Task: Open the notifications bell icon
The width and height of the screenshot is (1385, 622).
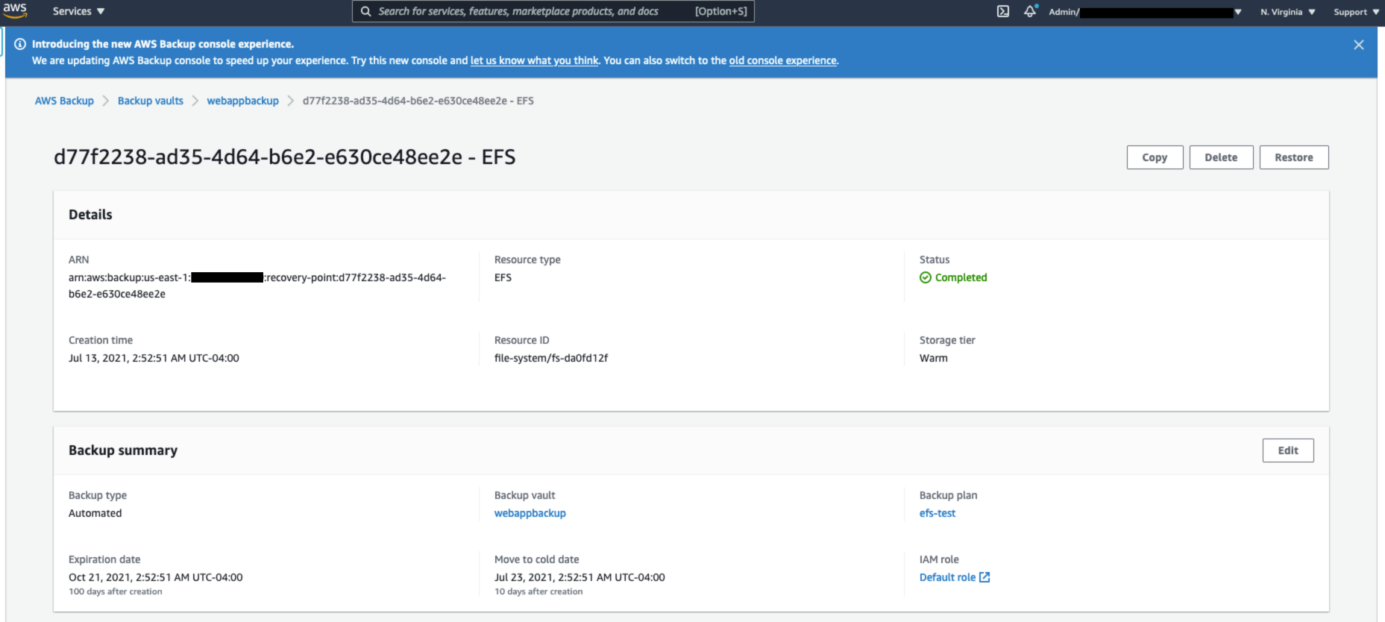Action: (1030, 11)
